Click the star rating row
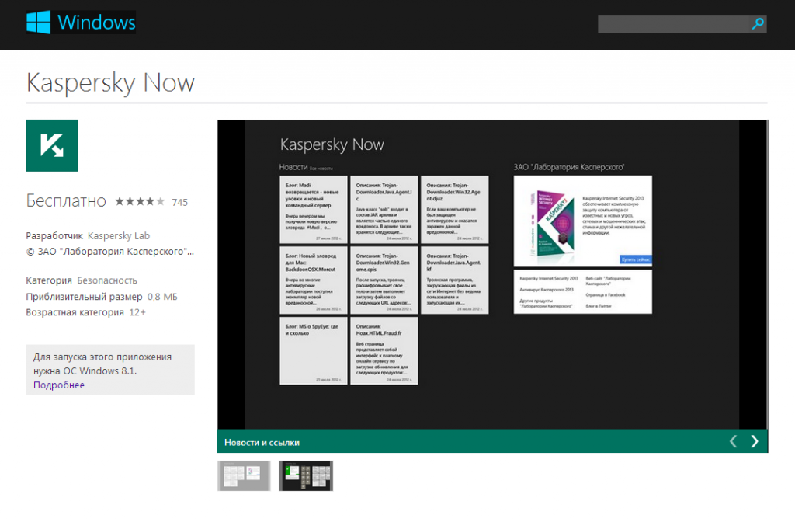795x522 pixels. click(140, 201)
